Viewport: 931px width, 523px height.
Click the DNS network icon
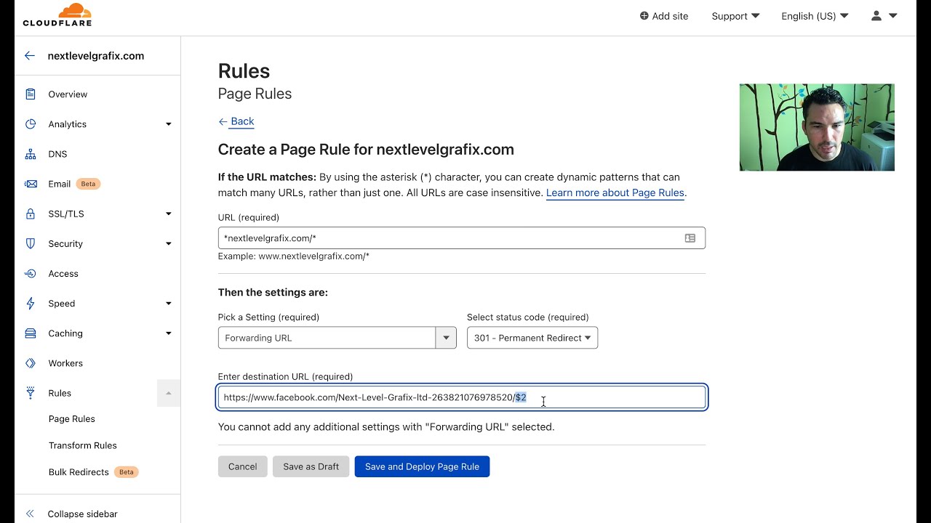(31, 154)
